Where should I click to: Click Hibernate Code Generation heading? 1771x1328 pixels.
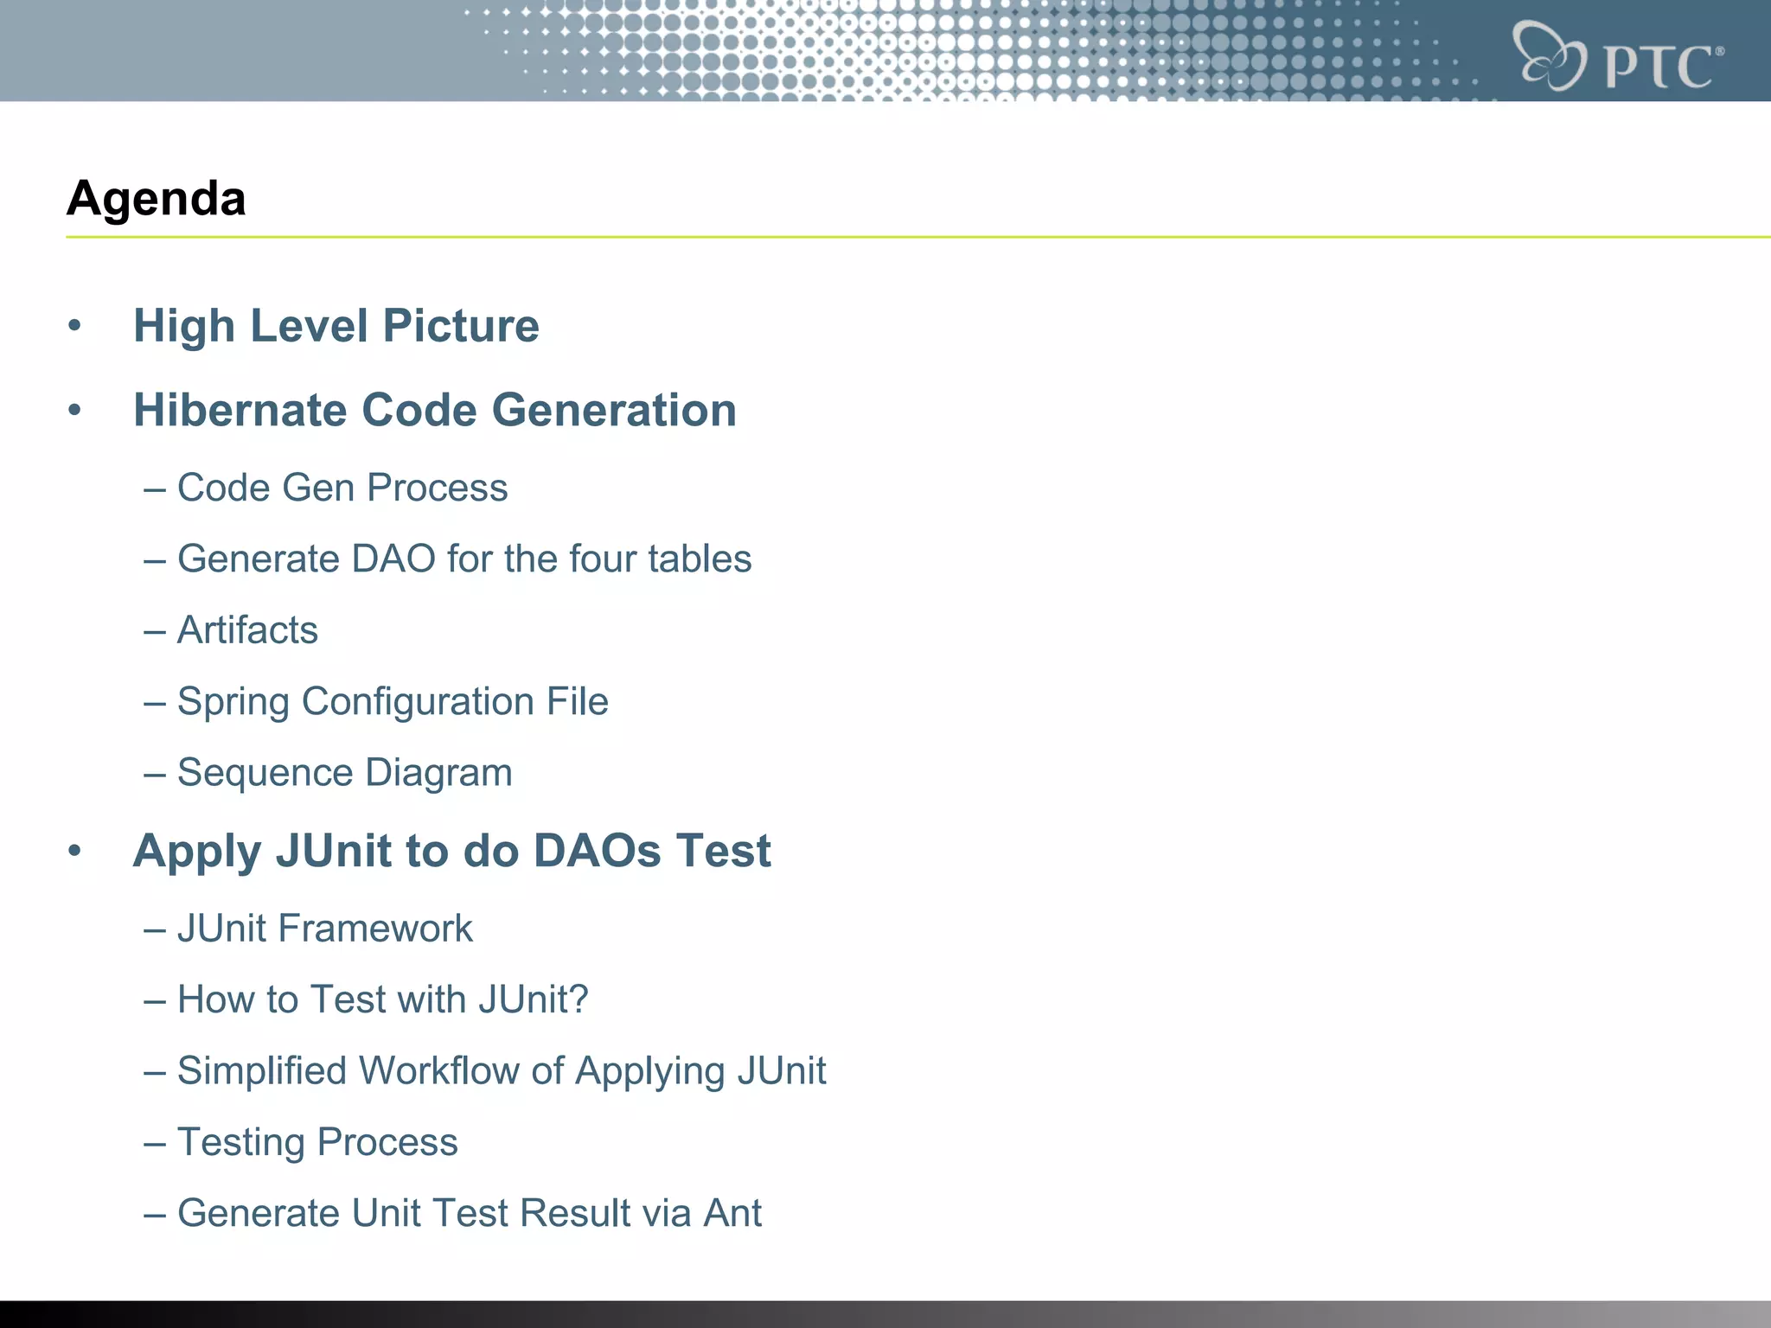pyautogui.click(x=434, y=410)
